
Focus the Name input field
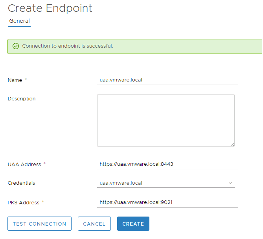coord(167,80)
